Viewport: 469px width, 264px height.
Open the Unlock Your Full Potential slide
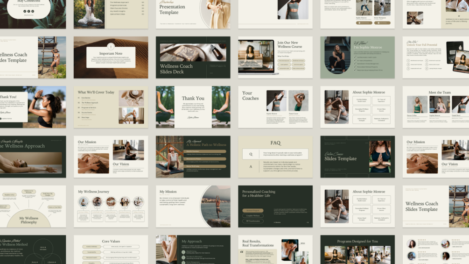click(x=436, y=57)
